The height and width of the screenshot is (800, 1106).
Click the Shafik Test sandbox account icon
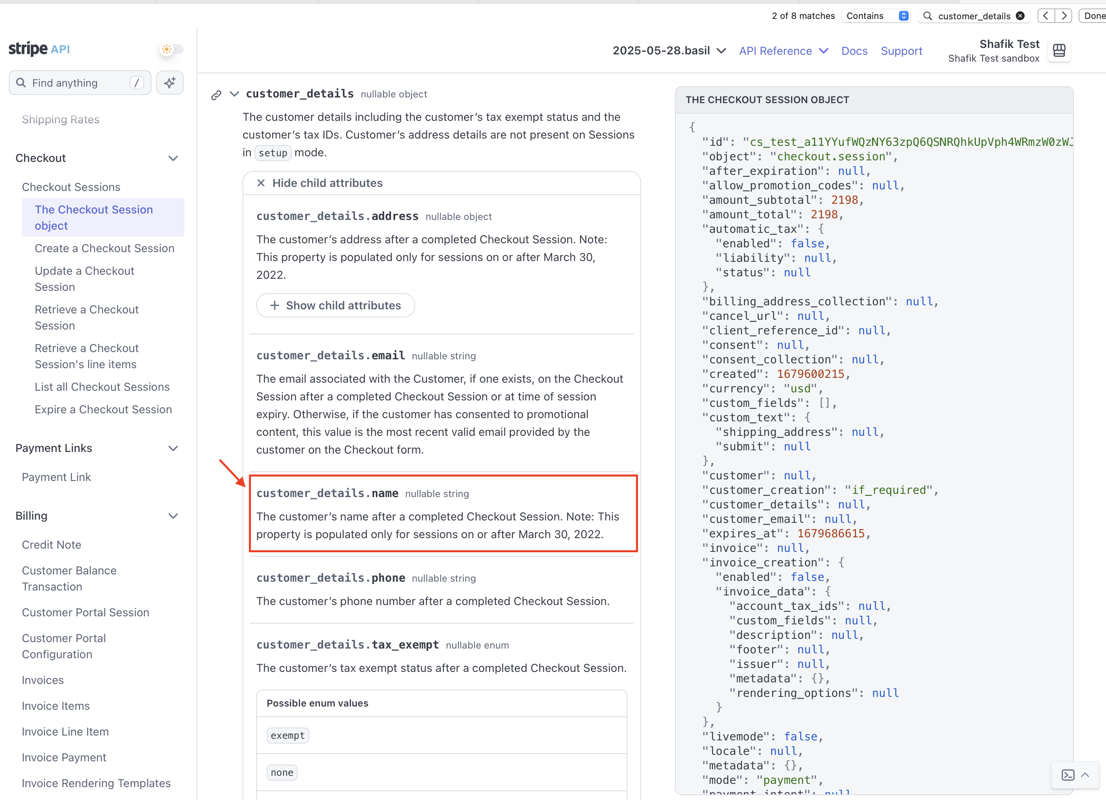tap(1059, 51)
